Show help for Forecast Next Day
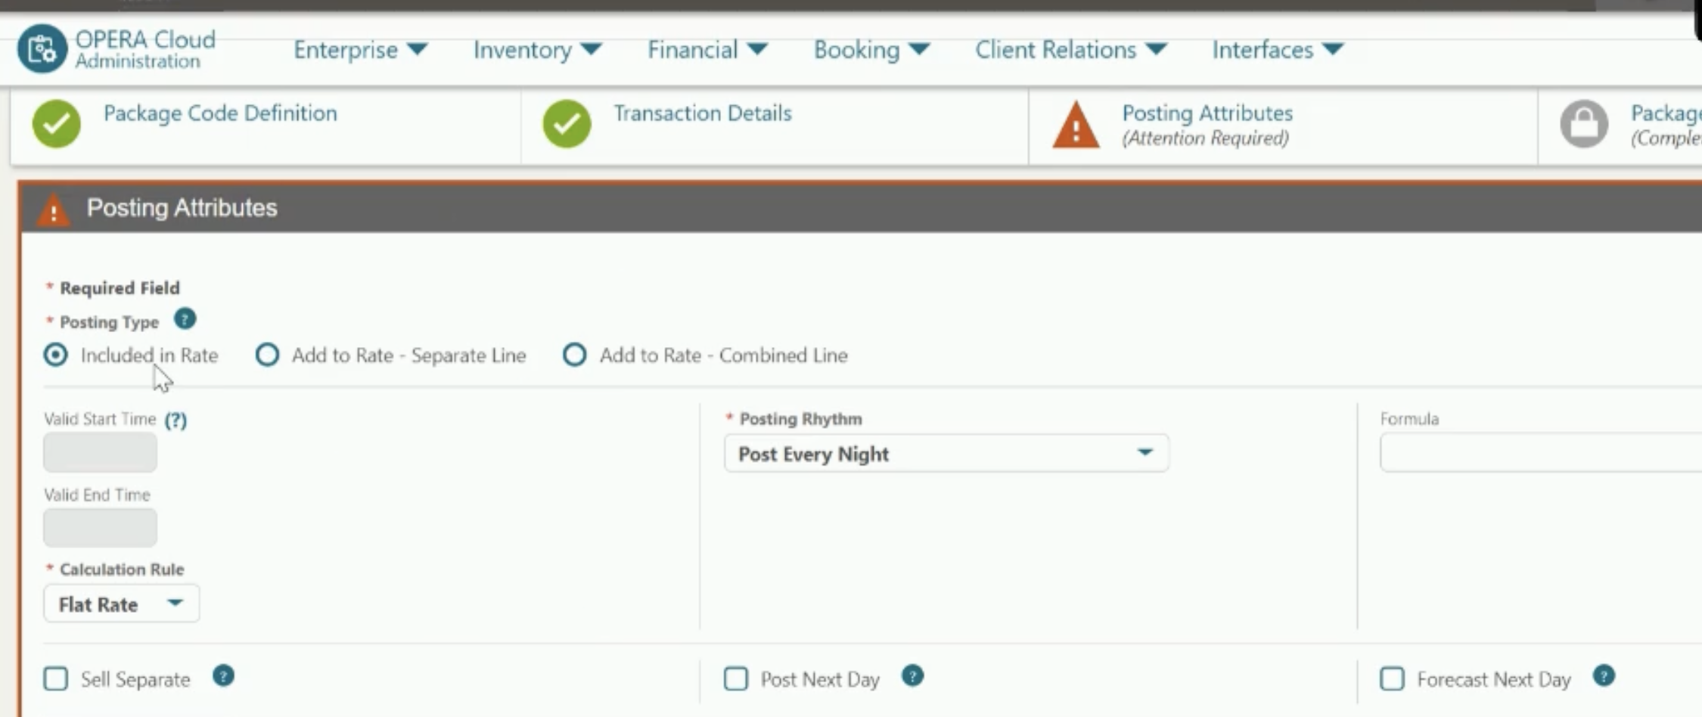 tap(1604, 675)
